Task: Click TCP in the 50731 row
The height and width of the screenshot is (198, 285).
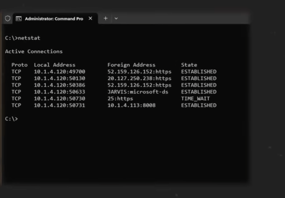Action: click(16, 105)
